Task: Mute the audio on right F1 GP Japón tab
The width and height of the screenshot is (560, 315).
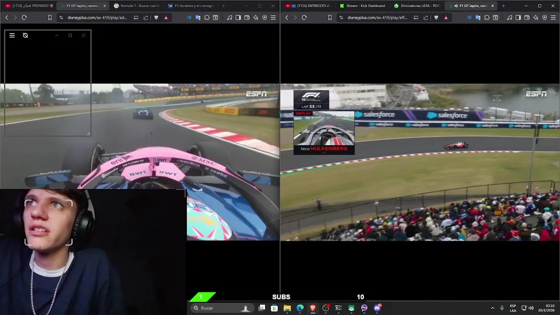Action: pos(456,6)
